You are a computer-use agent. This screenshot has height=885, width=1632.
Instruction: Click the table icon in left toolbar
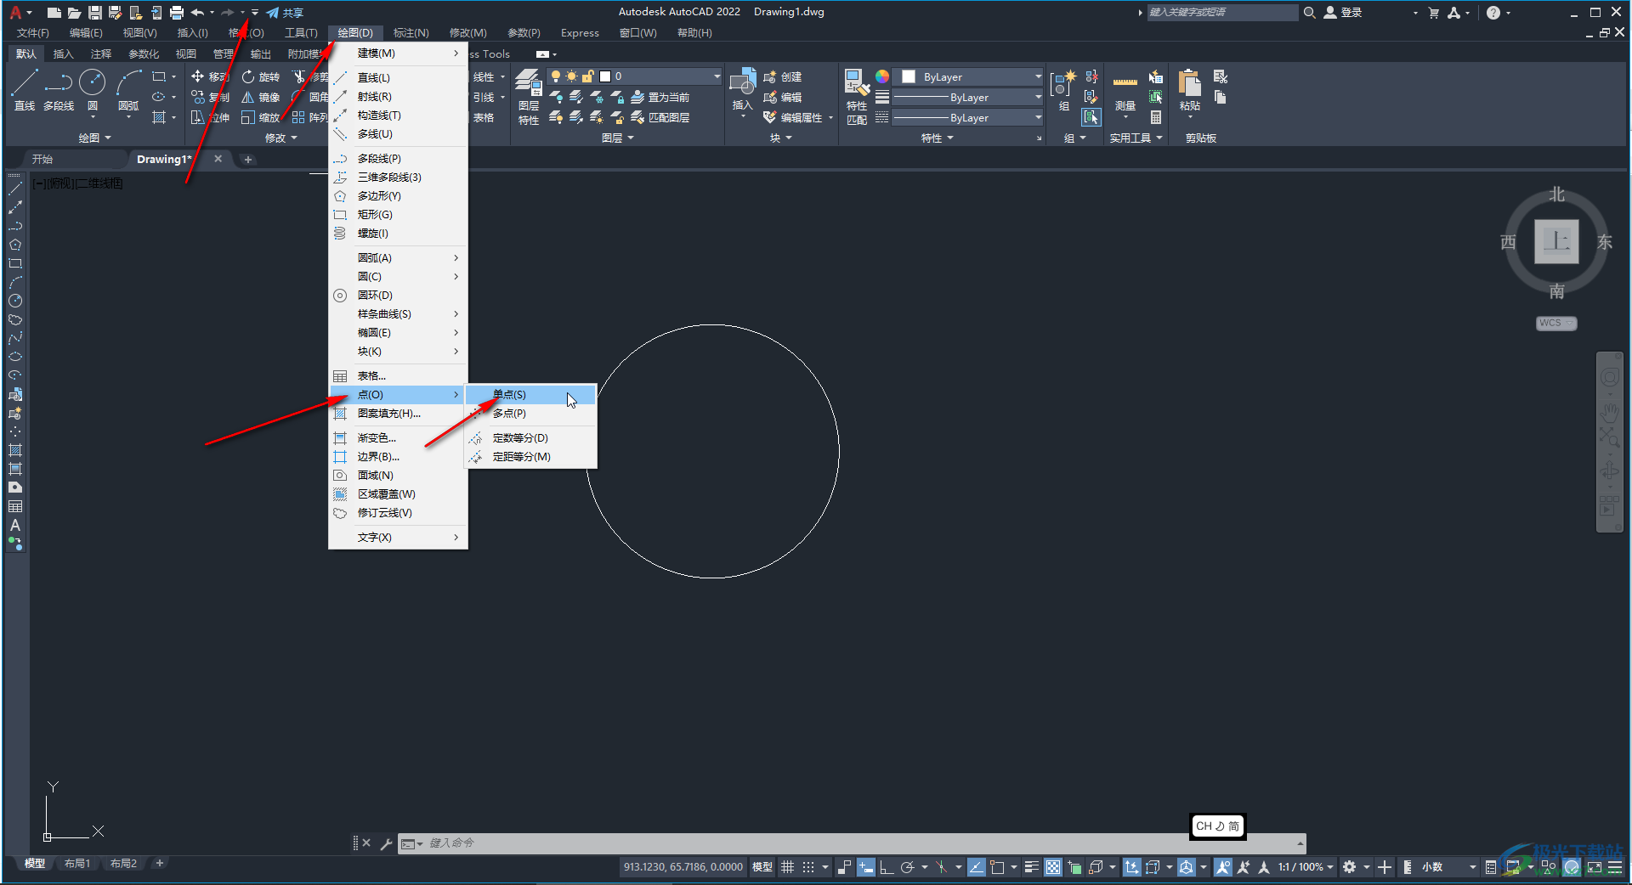[x=15, y=506]
